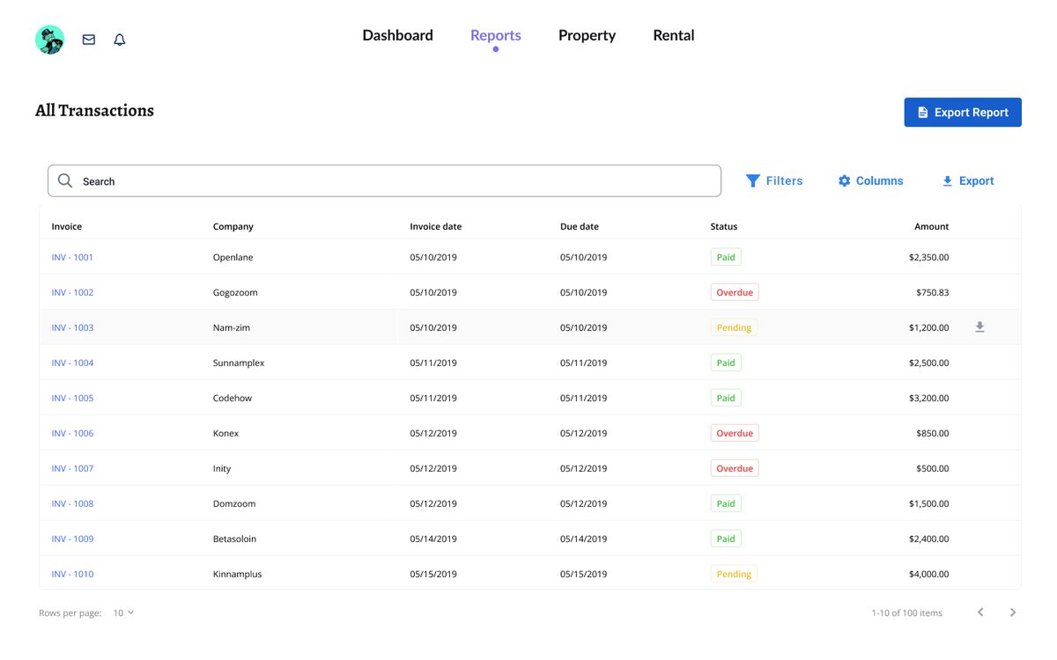The height and width of the screenshot is (660, 1057).
Task: Sort by the Due date column header
Action: [580, 226]
